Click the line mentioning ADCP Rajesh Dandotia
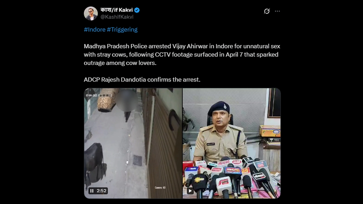 pyautogui.click(x=142, y=80)
